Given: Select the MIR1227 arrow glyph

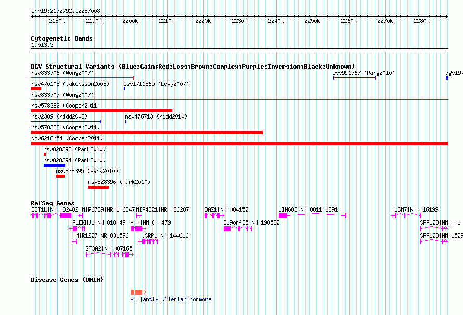Looking at the screenshot, I should pyautogui.click(x=74, y=242).
